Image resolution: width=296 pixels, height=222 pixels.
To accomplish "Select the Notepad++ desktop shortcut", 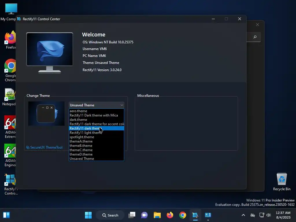I will click(9, 97).
